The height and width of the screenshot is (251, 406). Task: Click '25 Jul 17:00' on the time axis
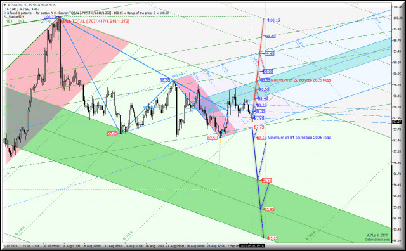[31, 246]
